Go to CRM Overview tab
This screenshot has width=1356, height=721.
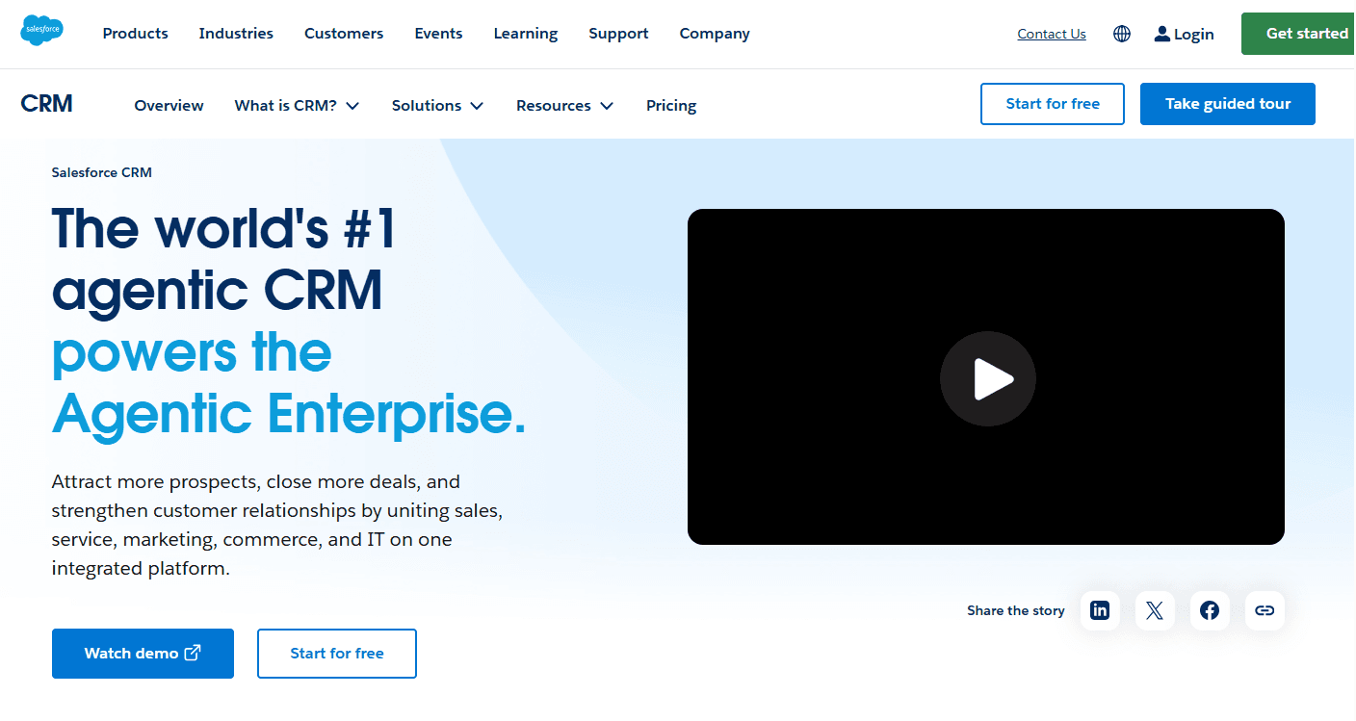[x=169, y=106]
